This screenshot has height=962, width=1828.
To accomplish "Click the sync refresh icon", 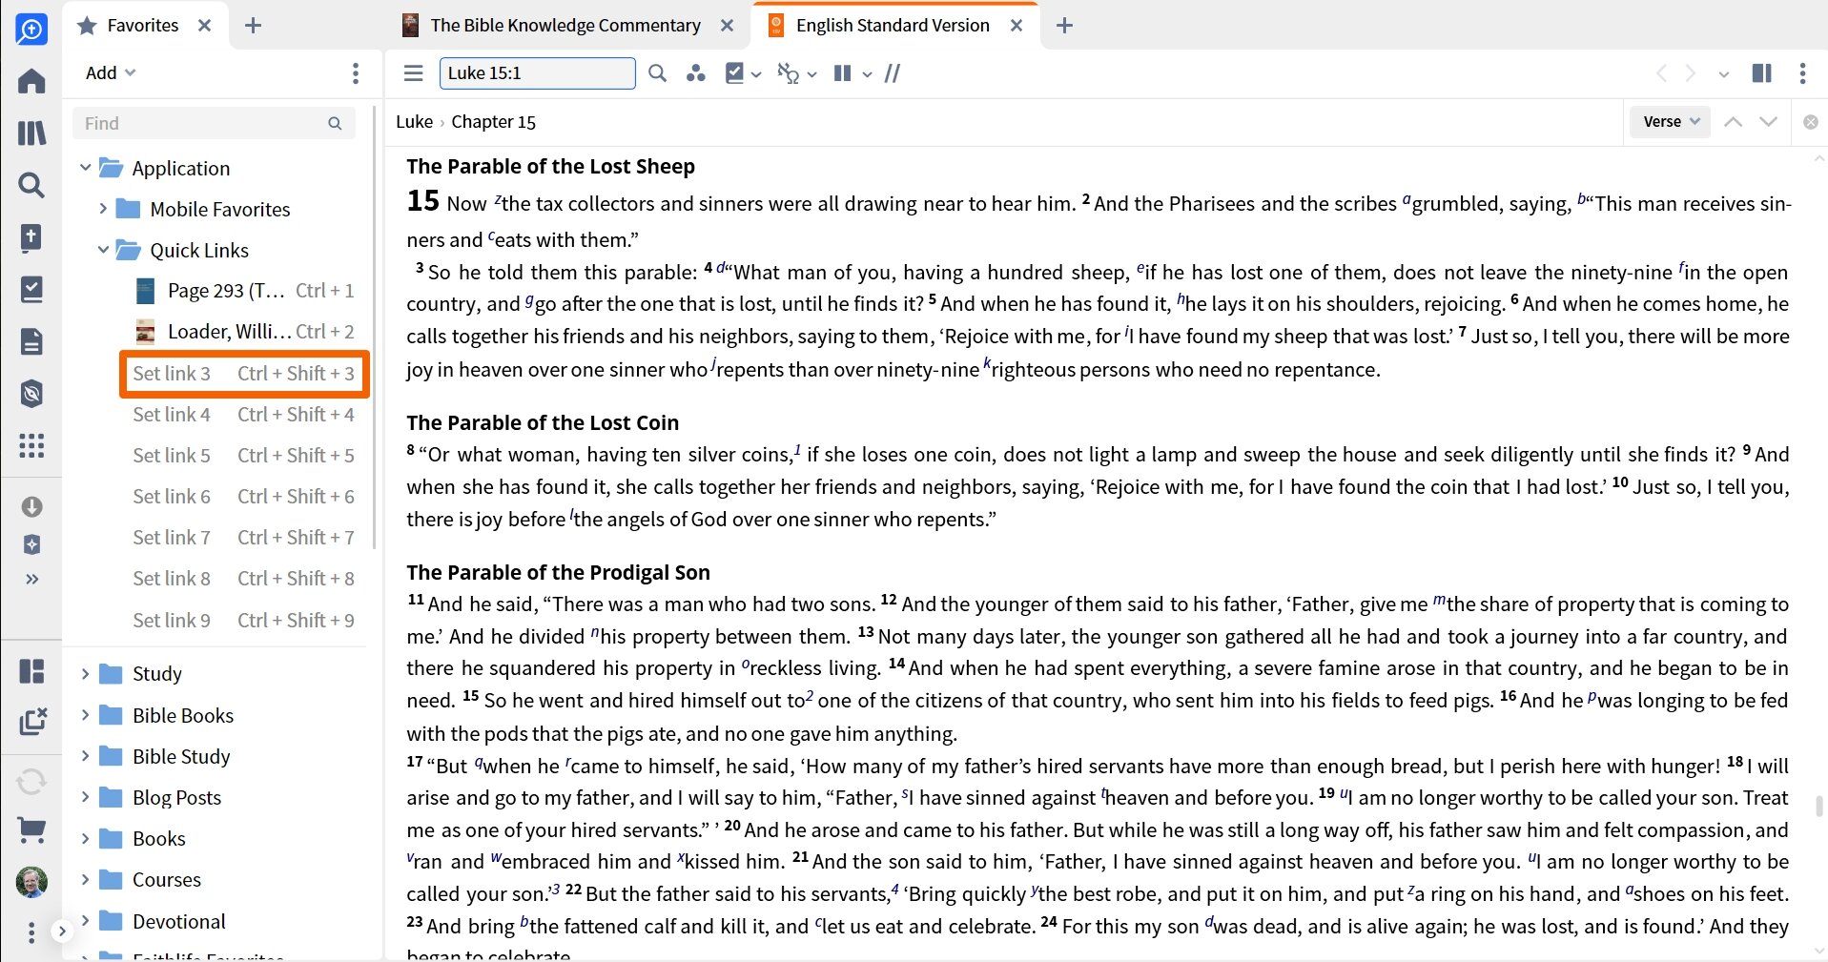I will tap(31, 782).
